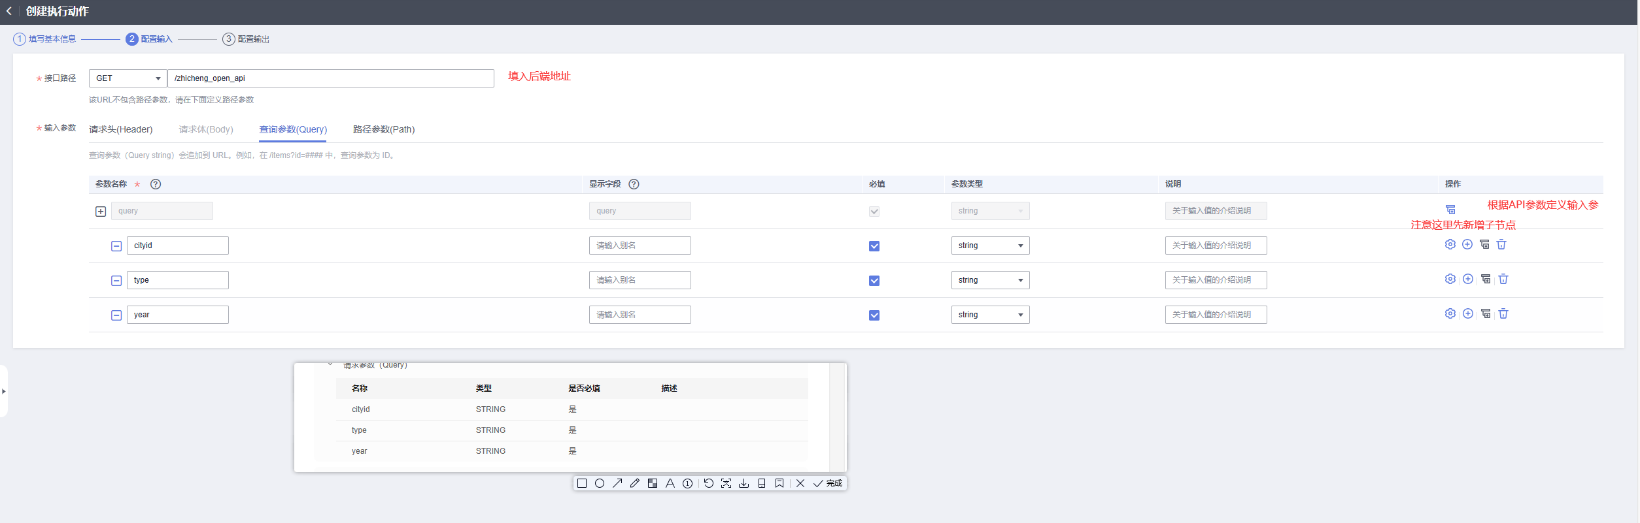Add sibling parameter after cityid row
1640x523 pixels.
pos(1467,244)
